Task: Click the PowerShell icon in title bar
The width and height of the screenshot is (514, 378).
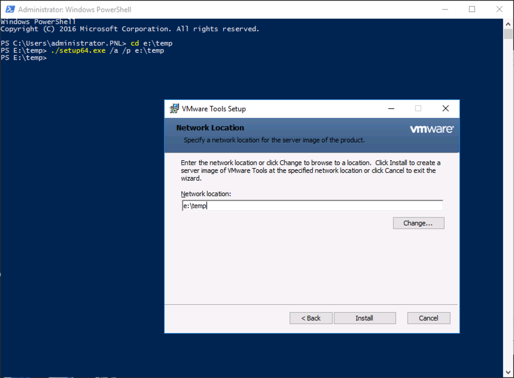Action: click(x=10, y=9)
